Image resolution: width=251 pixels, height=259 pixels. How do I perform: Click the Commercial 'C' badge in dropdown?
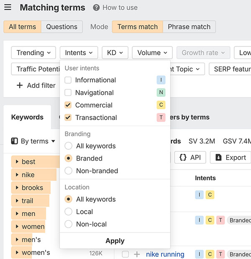click(161, 105)
